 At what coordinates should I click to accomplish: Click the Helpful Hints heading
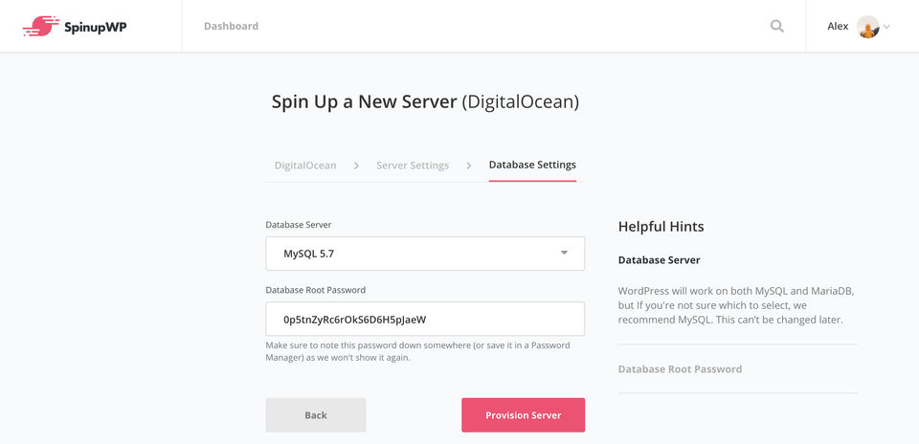661,227
